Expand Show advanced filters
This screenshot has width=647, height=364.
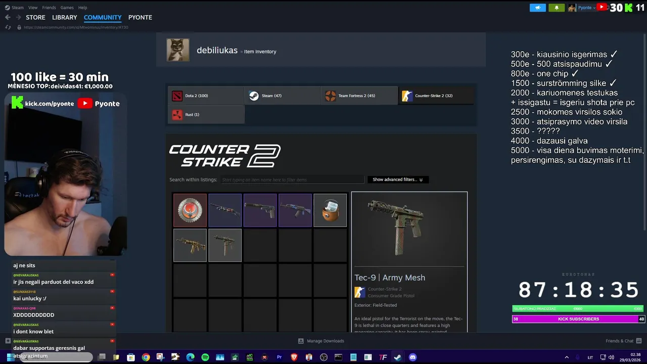[x=398, y=179]
